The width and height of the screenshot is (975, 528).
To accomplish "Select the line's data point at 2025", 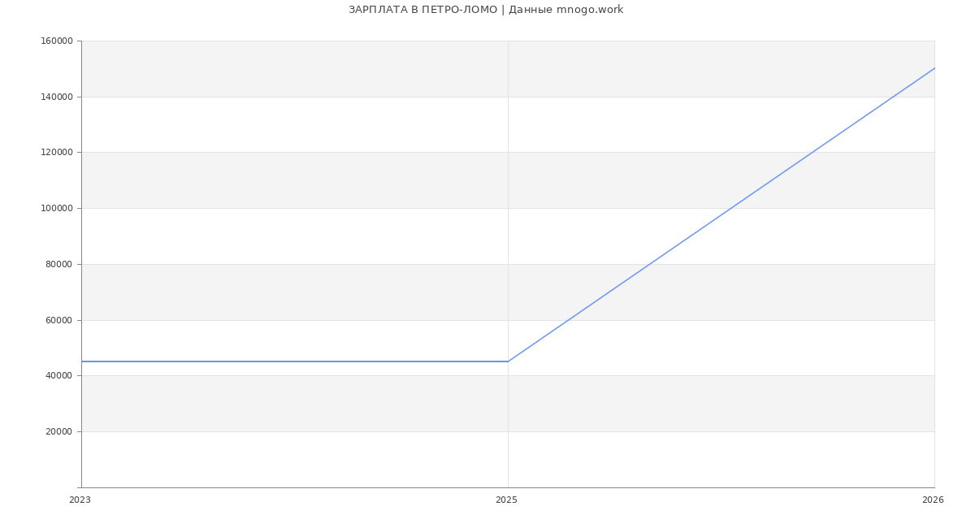I will click(508, 361).
